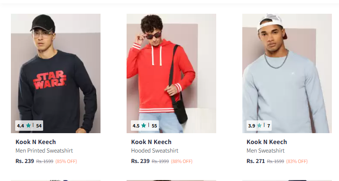Click the star icon on the 4.4 rating badge
The height and width of the screenshot is (181, 339).
[x=28, y=126]
